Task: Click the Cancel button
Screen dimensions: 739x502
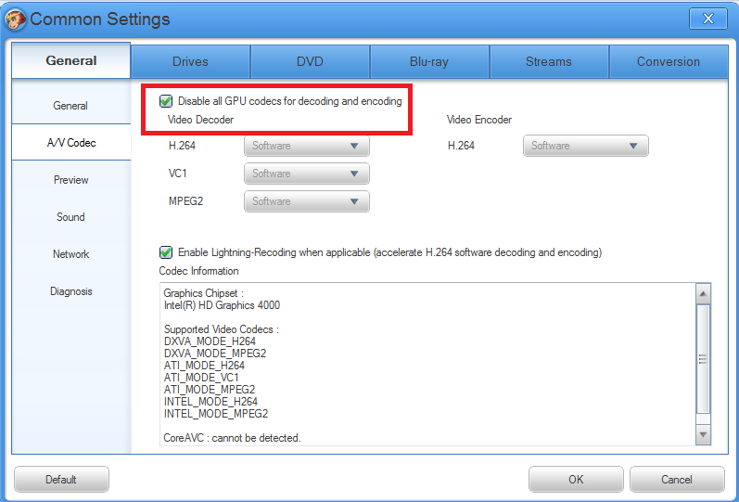Action: tap(677, 480)
